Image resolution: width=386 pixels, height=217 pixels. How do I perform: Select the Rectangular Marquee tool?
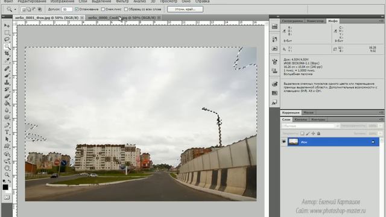[x=7, y=33]
